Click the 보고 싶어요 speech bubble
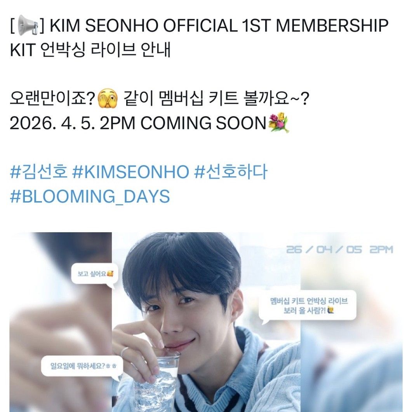 click(x=95, y=275)
